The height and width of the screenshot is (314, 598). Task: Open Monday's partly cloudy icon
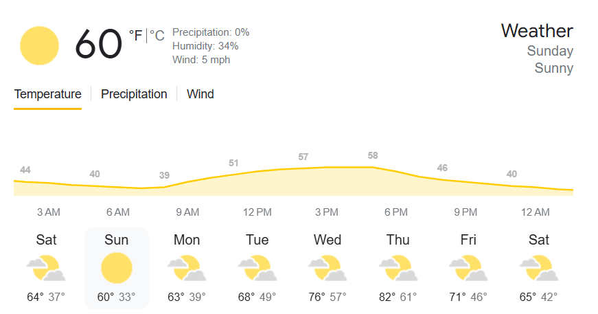point(187,268)
